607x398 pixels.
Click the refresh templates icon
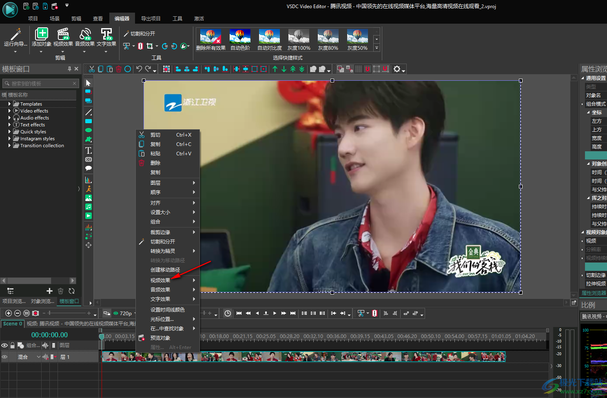[72, 291]
